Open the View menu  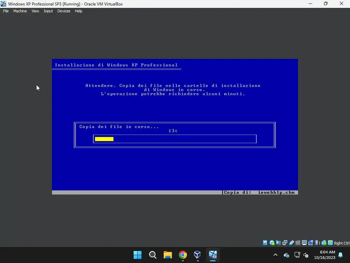(x=35, y=11)
